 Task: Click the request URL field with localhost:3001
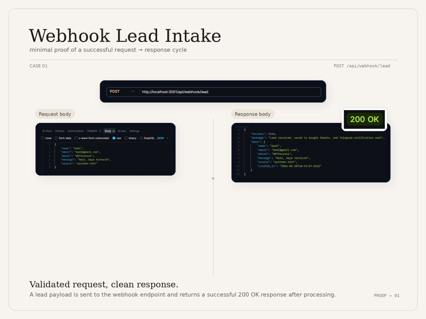(230, 92)
